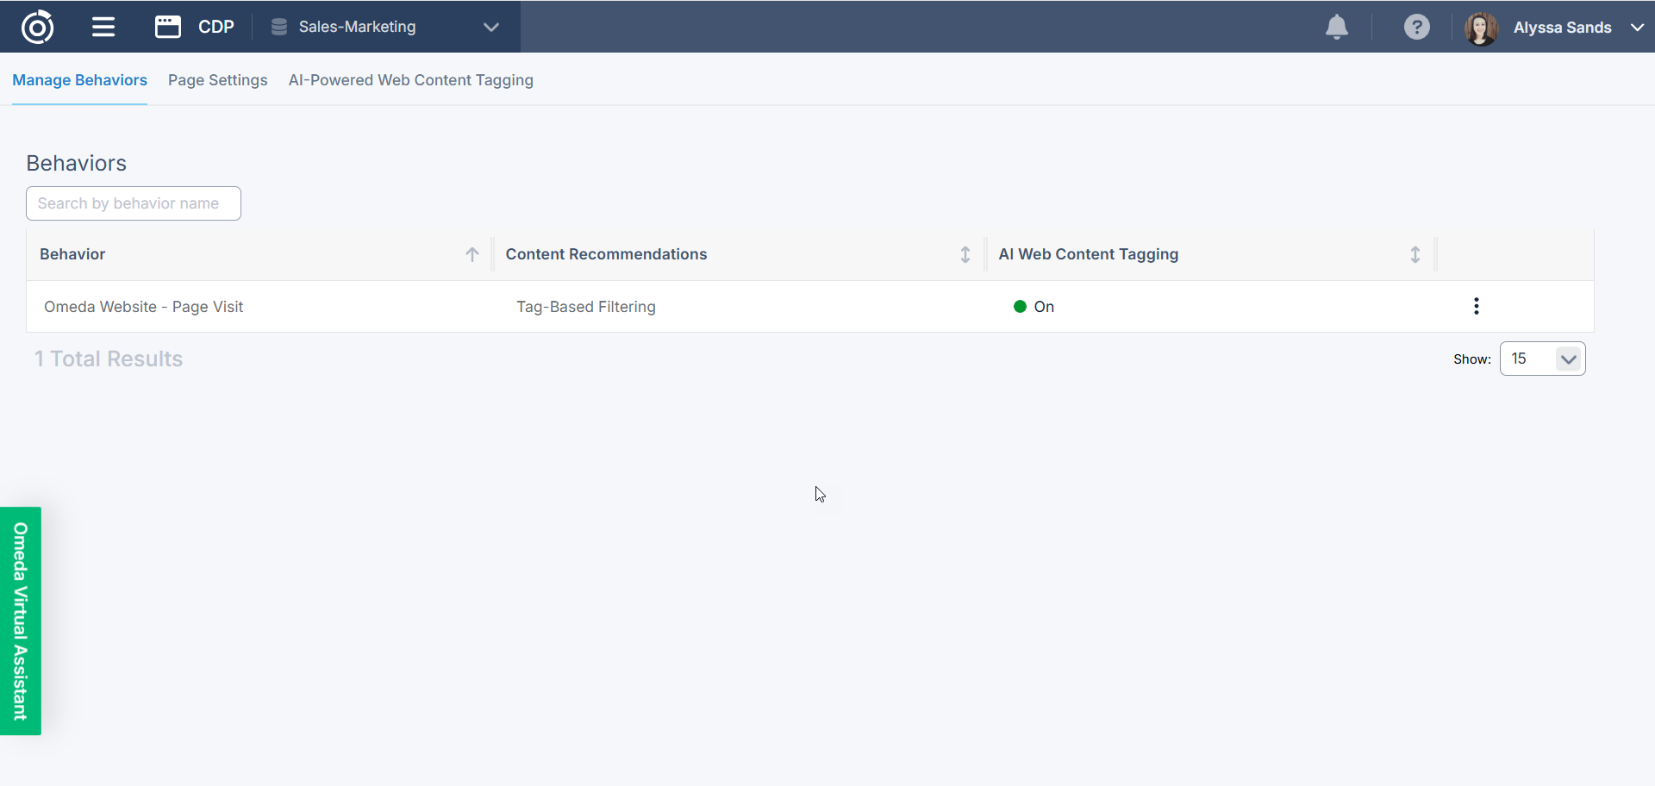
Task: Sort the AI Web Content Tagging column
Action: tap(1415, 254)
